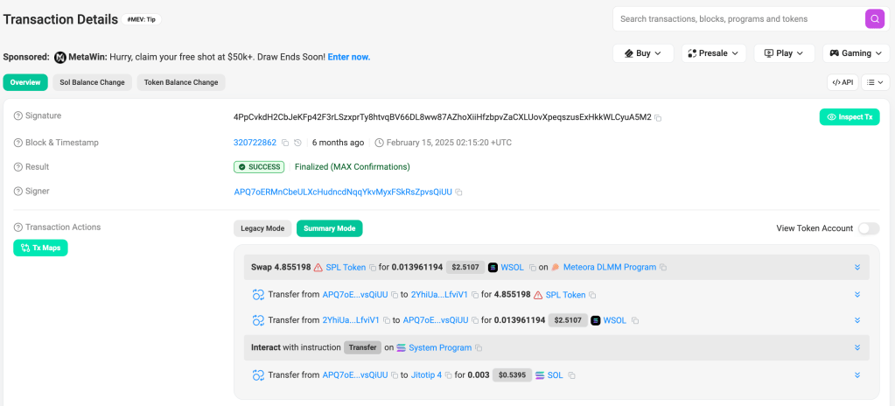Viewport: 895px width, 406px height.
Task: Copy the signer address
Action: [x=459, y=192]
